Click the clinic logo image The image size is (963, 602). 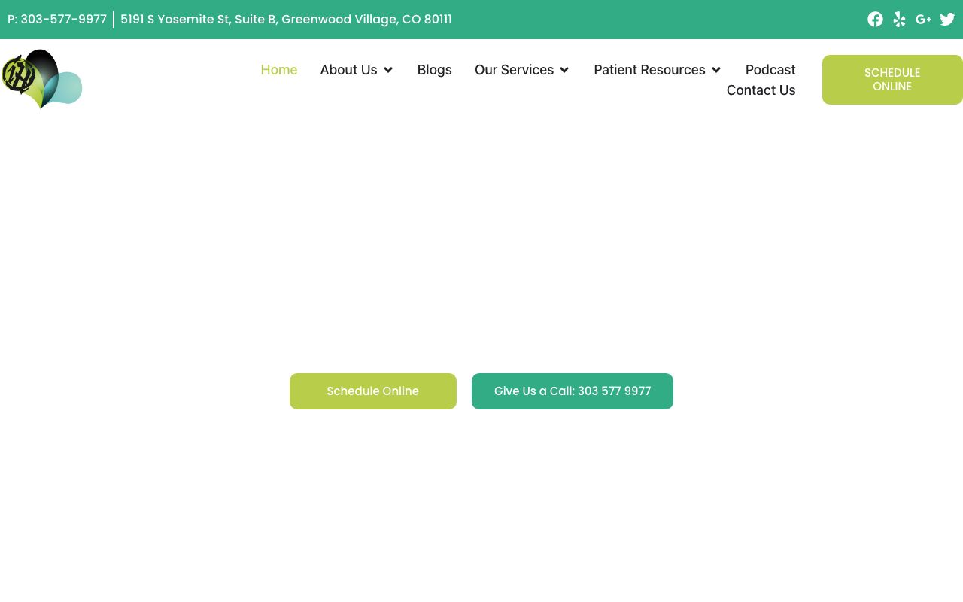pyautogui.click(x=41, y=79)
